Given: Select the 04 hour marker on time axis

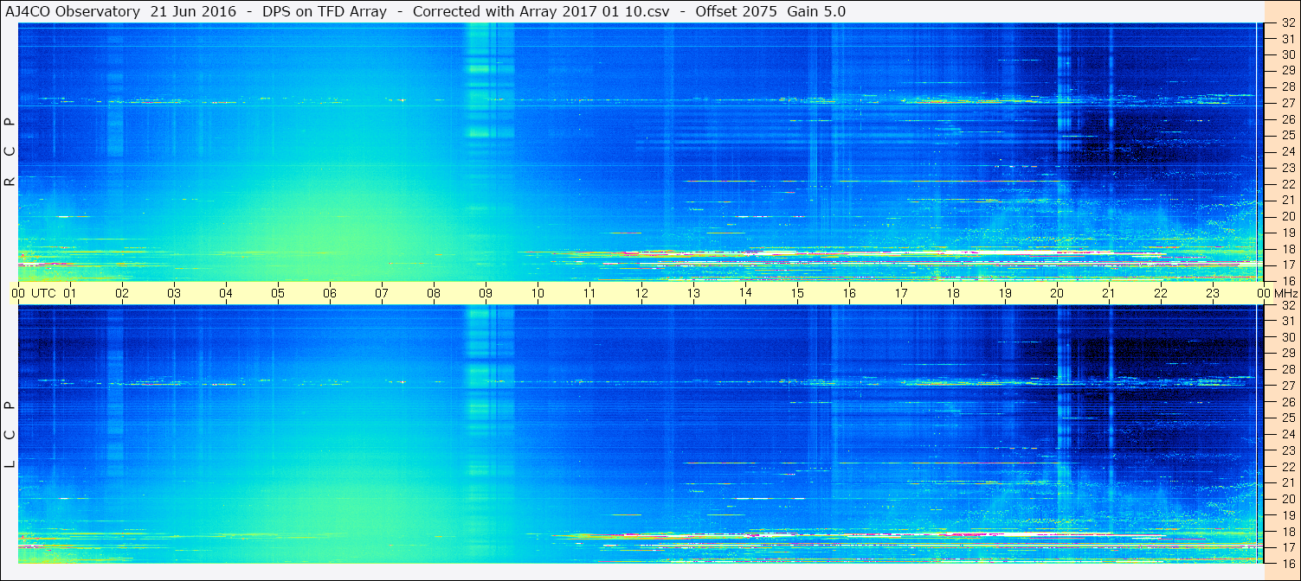Looking at the screenshot, I should (226, 293).
